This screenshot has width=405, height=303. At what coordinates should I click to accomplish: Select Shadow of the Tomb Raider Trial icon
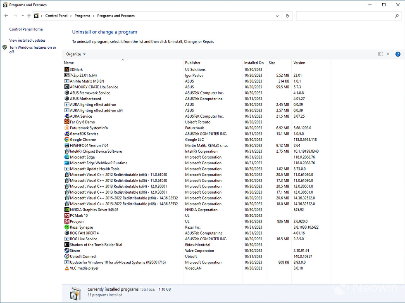point(67,245)
